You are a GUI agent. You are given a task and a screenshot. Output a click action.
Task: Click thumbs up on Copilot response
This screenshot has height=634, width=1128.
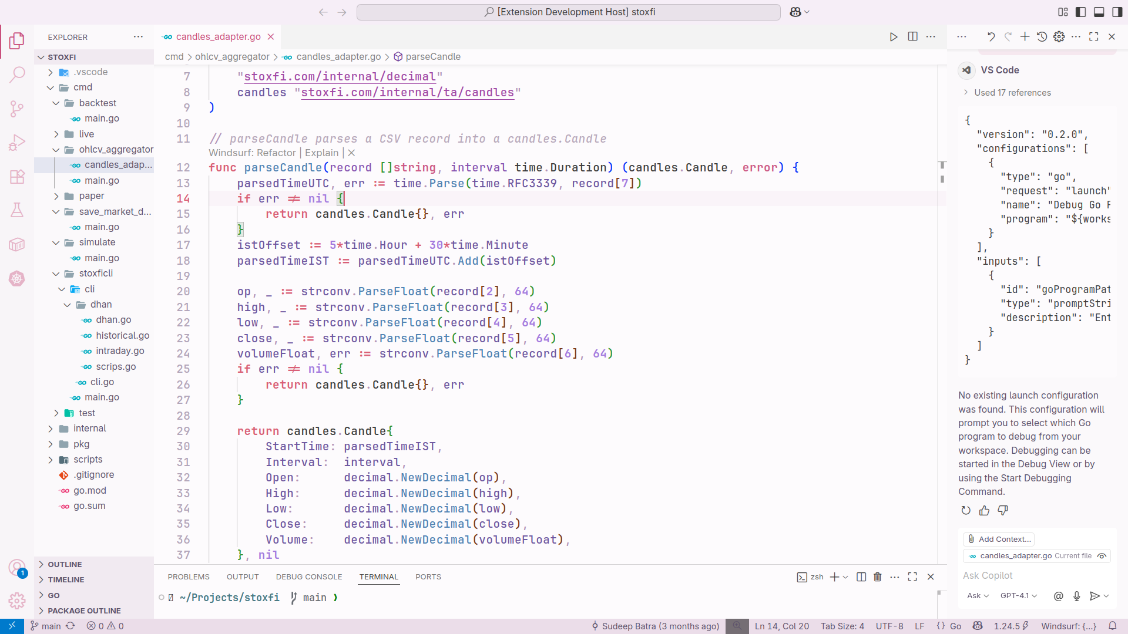click(x=984, y=510)
